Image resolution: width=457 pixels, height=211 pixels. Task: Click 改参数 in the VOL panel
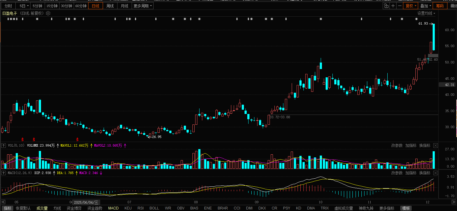[397, 146]
